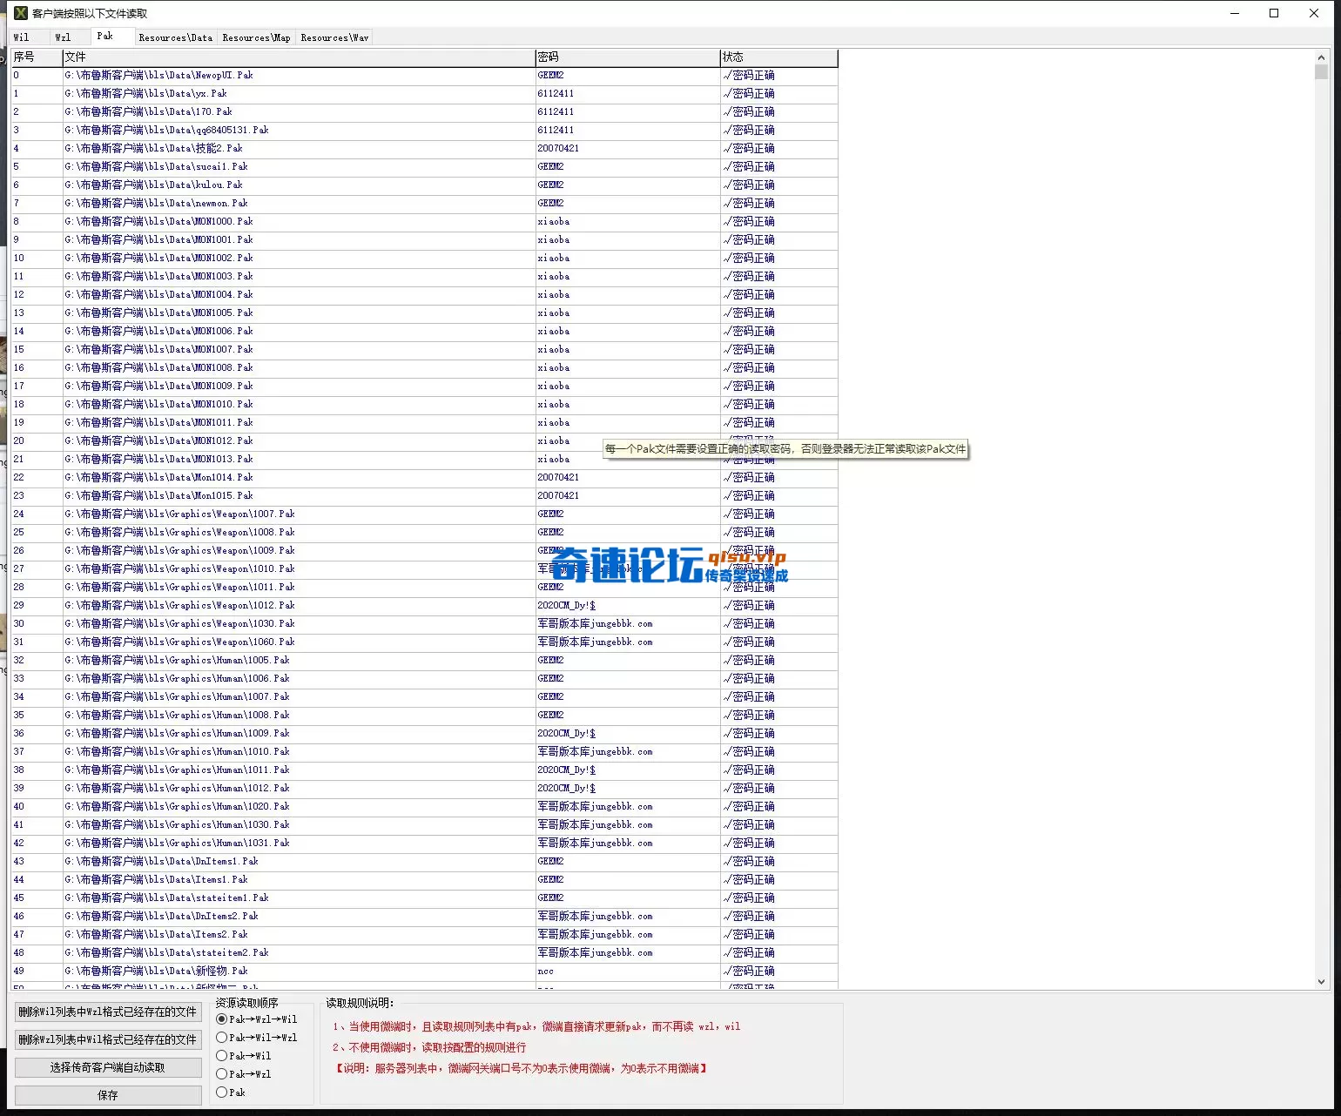Select the Pak→Wzl read order

[x=221, y=1074]
